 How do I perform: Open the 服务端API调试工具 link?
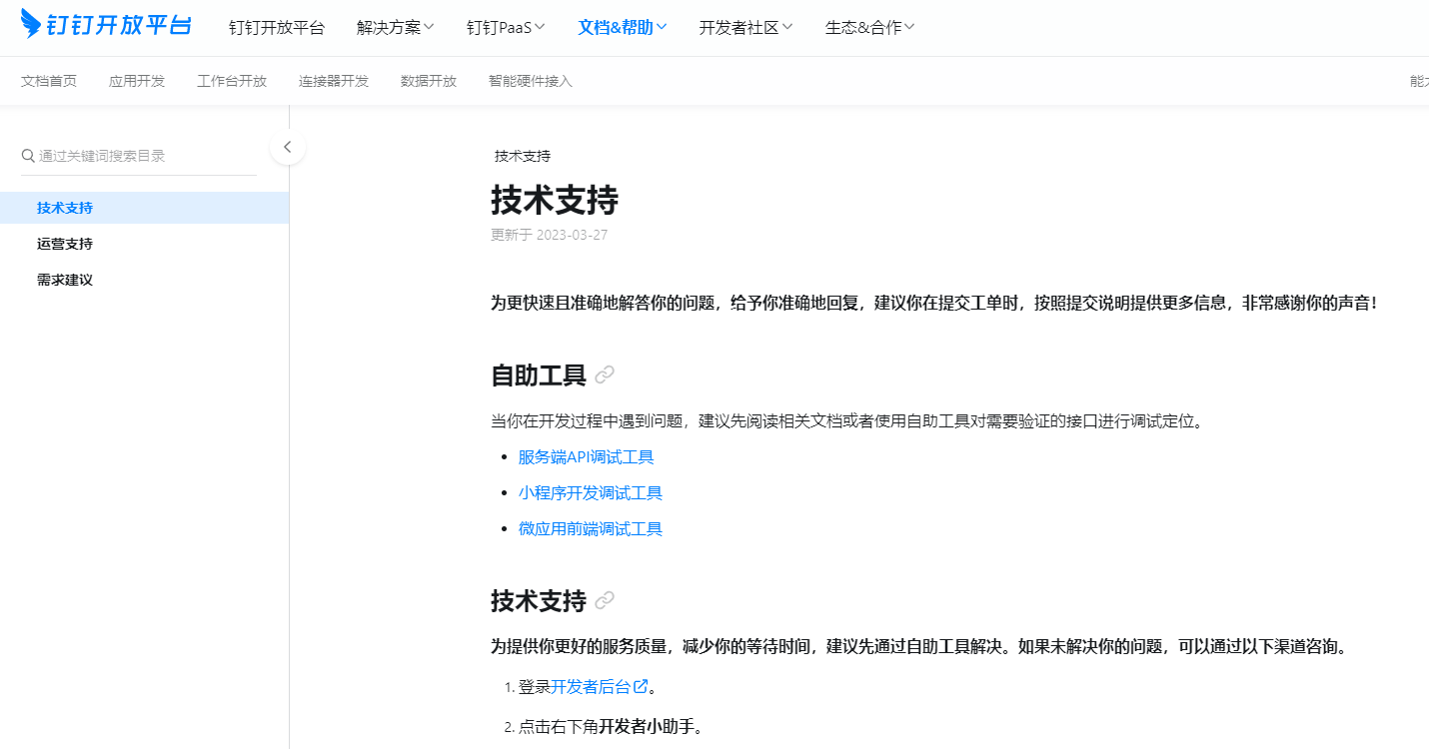(587, 457)
